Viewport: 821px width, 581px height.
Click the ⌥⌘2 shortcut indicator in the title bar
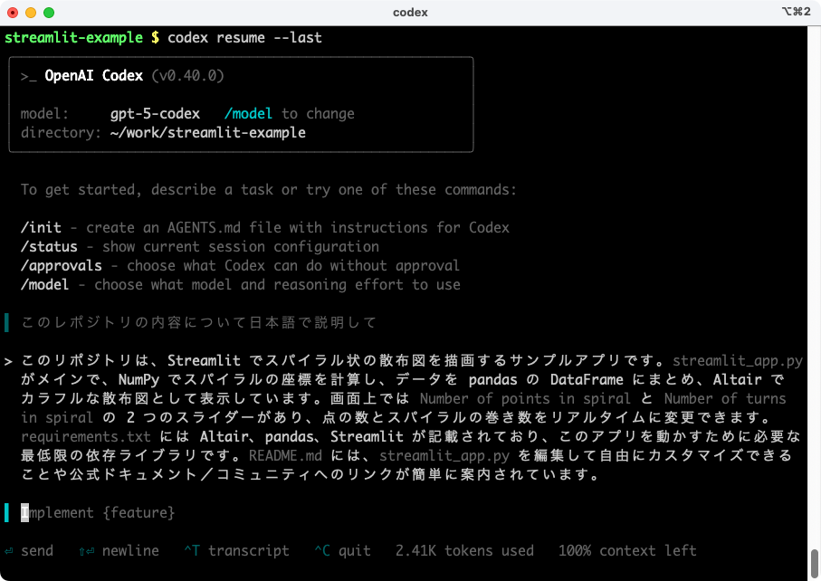click(796, 12)
